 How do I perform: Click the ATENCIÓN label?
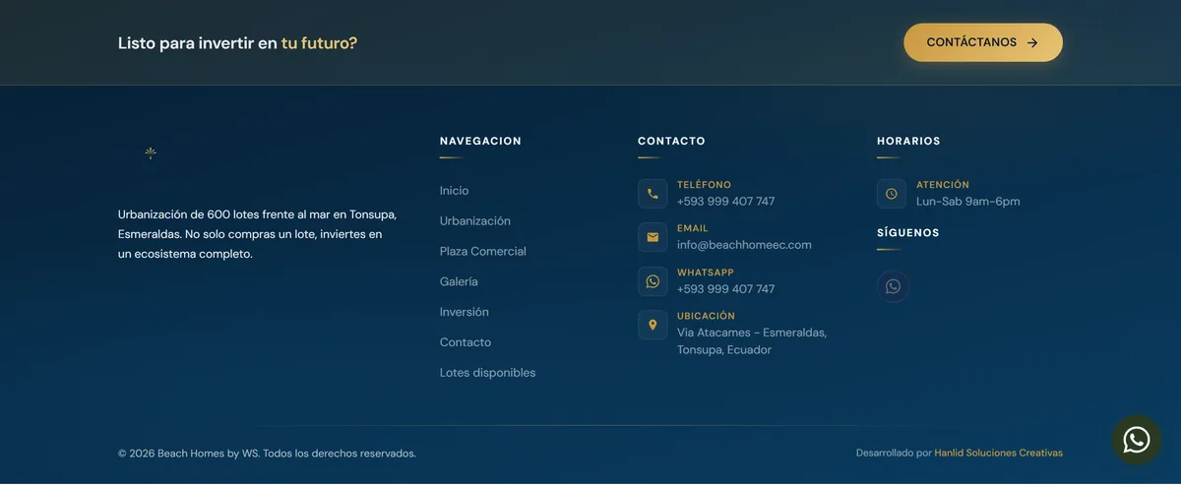[x=943, y=185]
